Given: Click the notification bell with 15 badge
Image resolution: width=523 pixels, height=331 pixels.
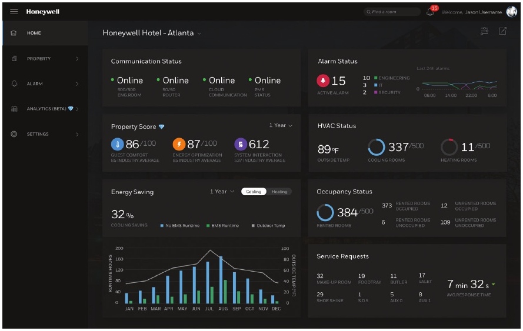Looking at the screenshot, I should 431,12.
